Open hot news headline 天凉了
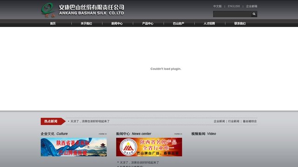This screenshot has height=167, width=298. pos(90,121)
